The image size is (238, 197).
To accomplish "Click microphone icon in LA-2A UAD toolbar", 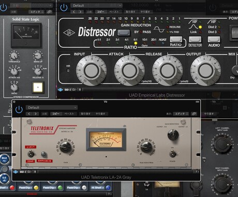I will pyautogui.click(x=35, y=172).
